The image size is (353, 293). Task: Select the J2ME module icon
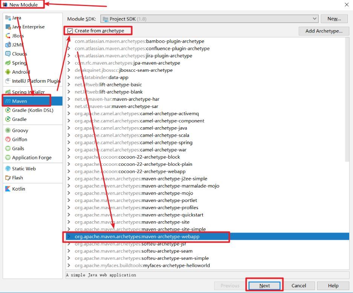coord(8,45)
